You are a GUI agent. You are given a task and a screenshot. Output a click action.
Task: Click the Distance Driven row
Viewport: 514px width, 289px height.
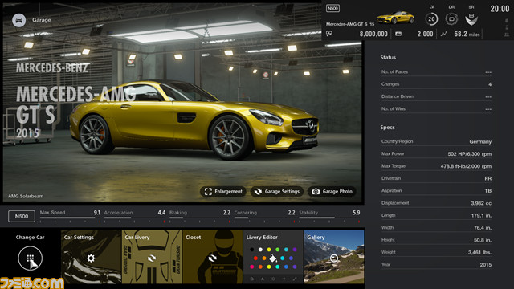coord(436,96)
